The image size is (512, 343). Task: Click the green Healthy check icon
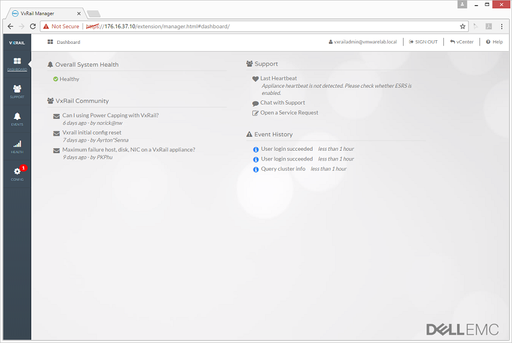55,79
